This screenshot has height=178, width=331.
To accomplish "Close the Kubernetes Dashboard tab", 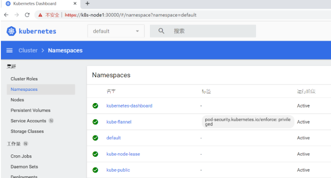I will [75, 3].
